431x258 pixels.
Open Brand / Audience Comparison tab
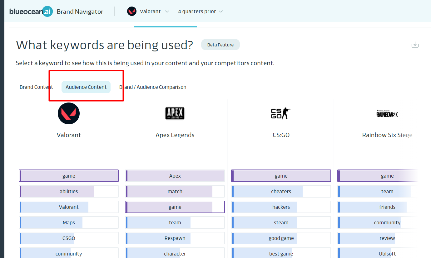153,87
